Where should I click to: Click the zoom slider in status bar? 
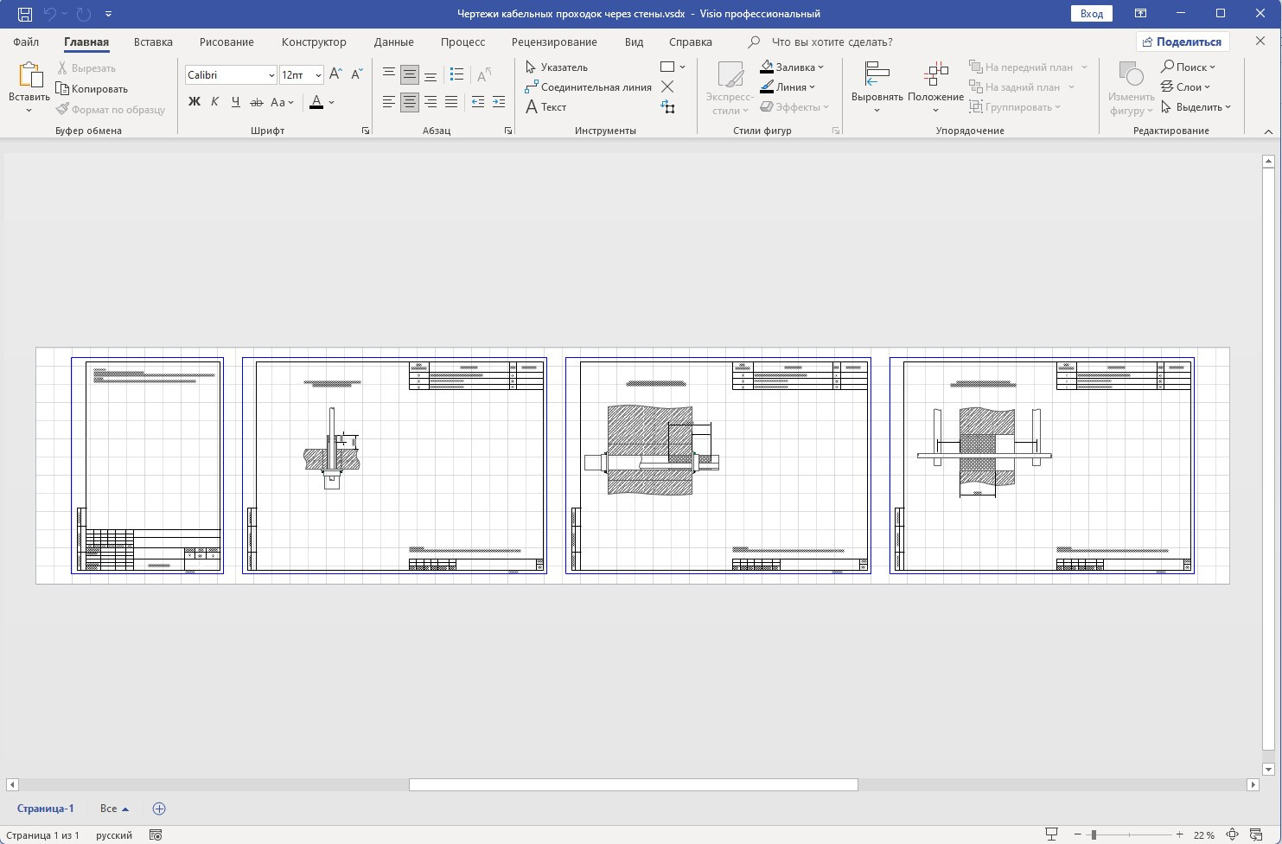tap(1094, 834)
